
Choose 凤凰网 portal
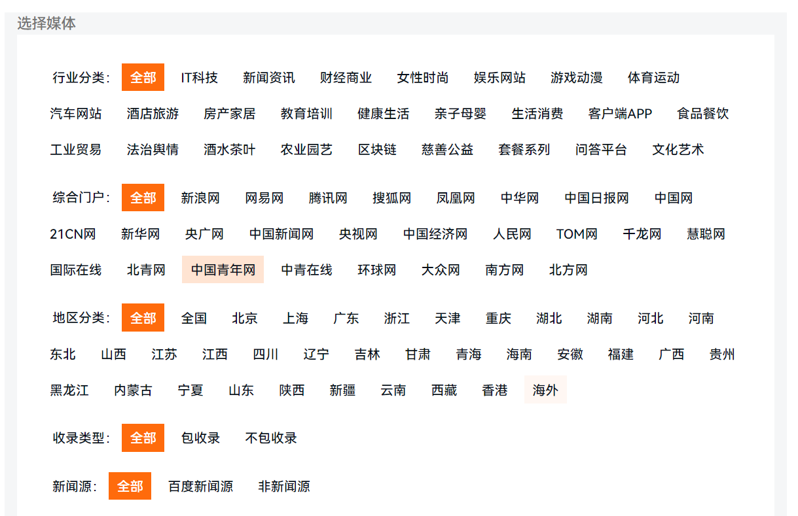456,198
